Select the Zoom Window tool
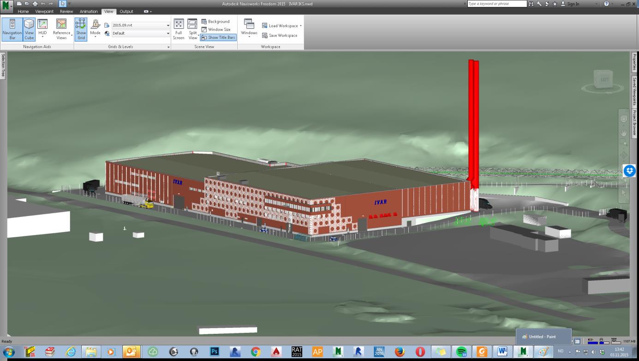This screenshot has height=361, width=639. [x=624, y=143]
